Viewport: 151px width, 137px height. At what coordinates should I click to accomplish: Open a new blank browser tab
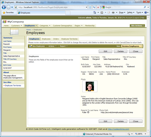(68, 13)
